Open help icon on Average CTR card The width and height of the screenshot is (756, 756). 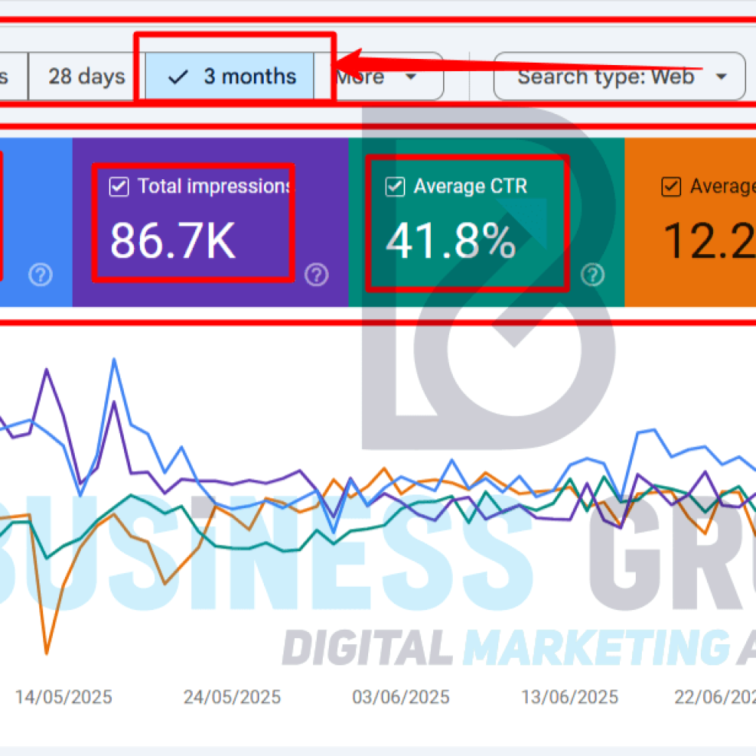click(x=593, y=275)
